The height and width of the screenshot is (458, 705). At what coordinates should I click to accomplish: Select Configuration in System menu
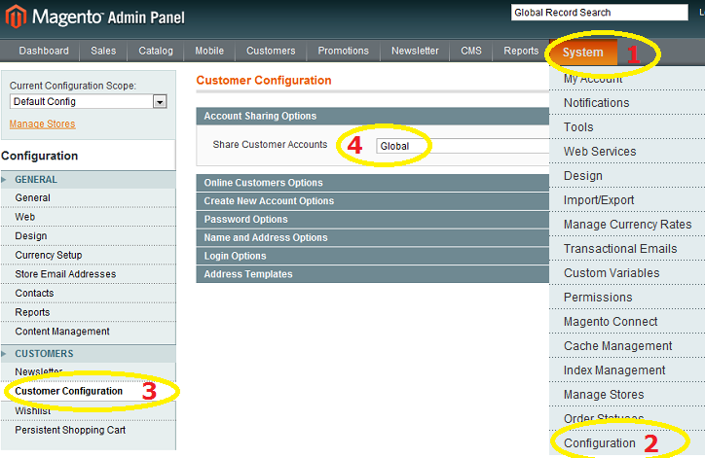tap(627, 443)
